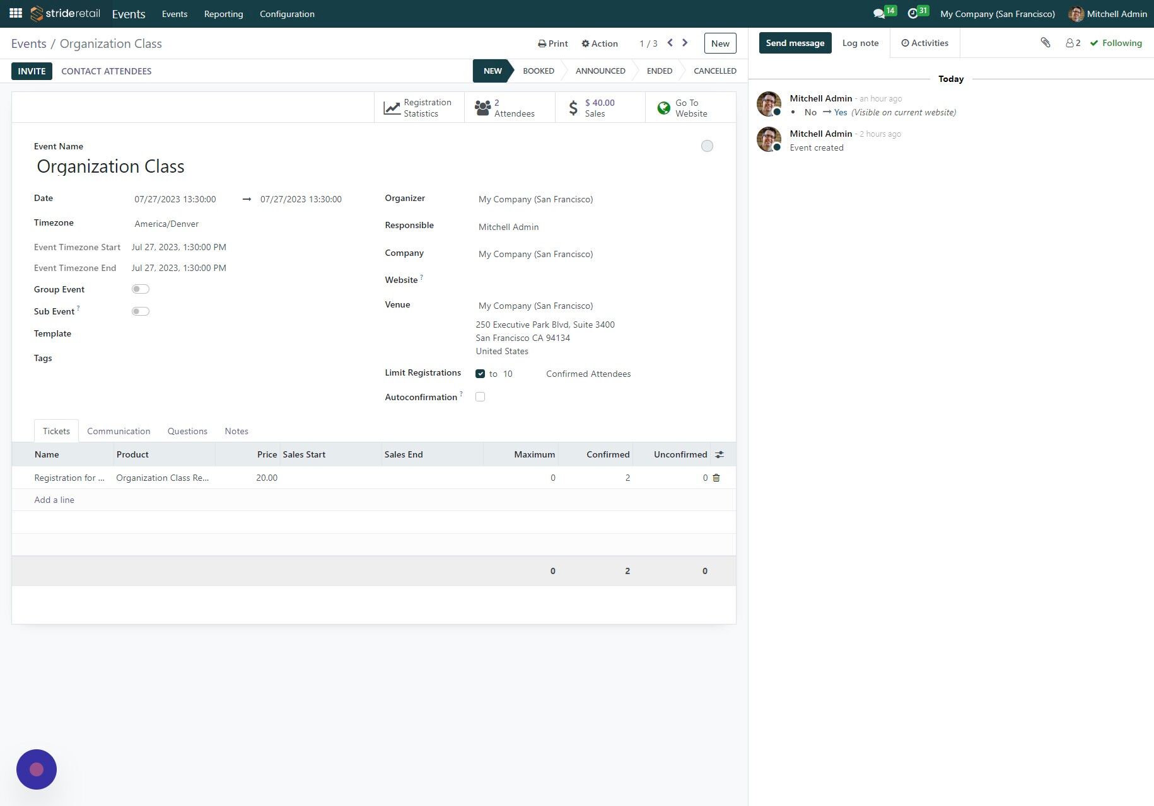Click the Stride Retail logo
This screenshot has width=1154, height=806.
click(66, 13)
